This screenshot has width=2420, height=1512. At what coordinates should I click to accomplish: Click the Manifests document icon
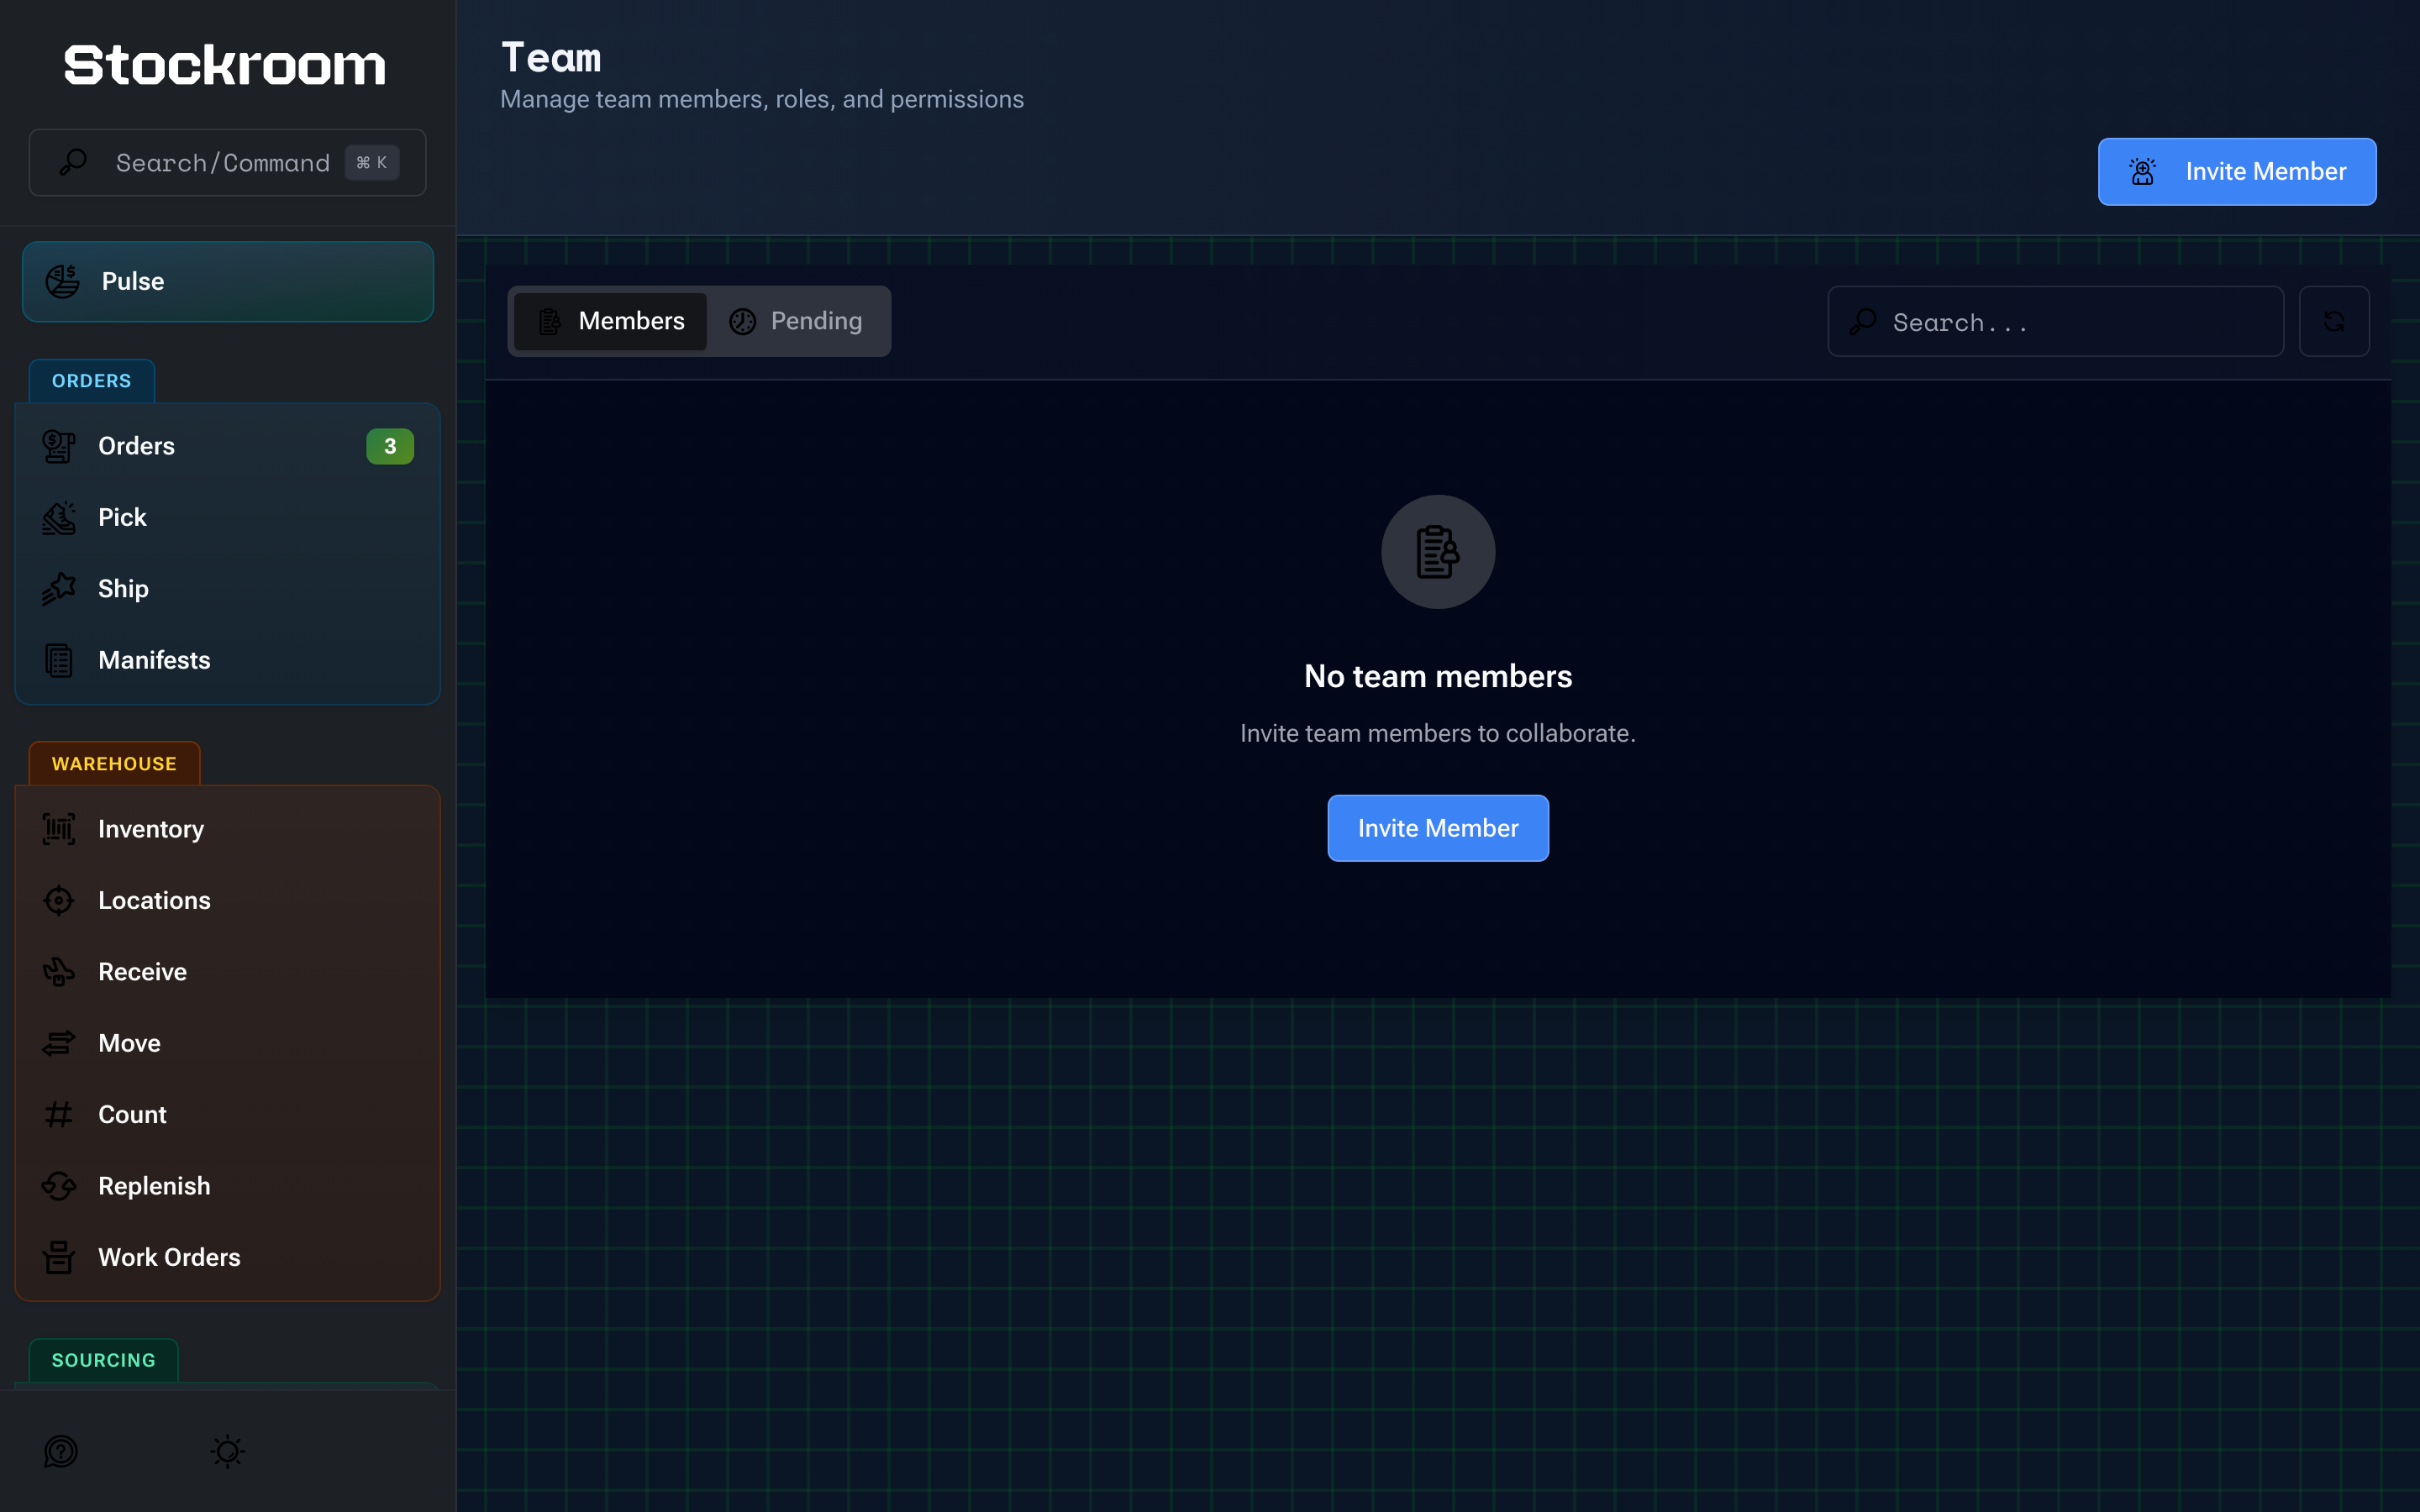(59, 660)
